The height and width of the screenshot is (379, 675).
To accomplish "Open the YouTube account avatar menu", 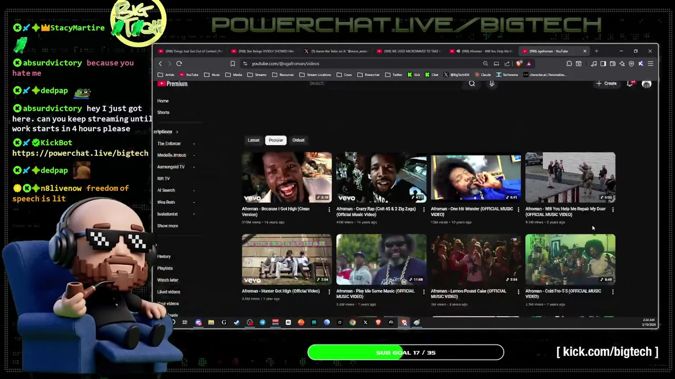I will pos(647,84).
